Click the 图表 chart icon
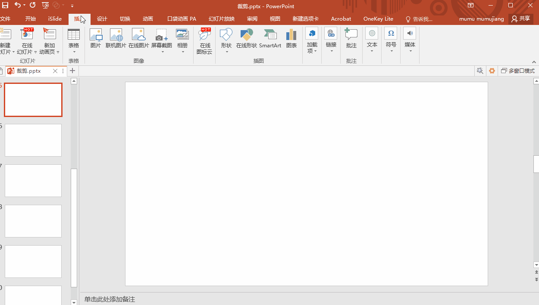The height and width of the screenshot is (305, 539). click(291, 38)
